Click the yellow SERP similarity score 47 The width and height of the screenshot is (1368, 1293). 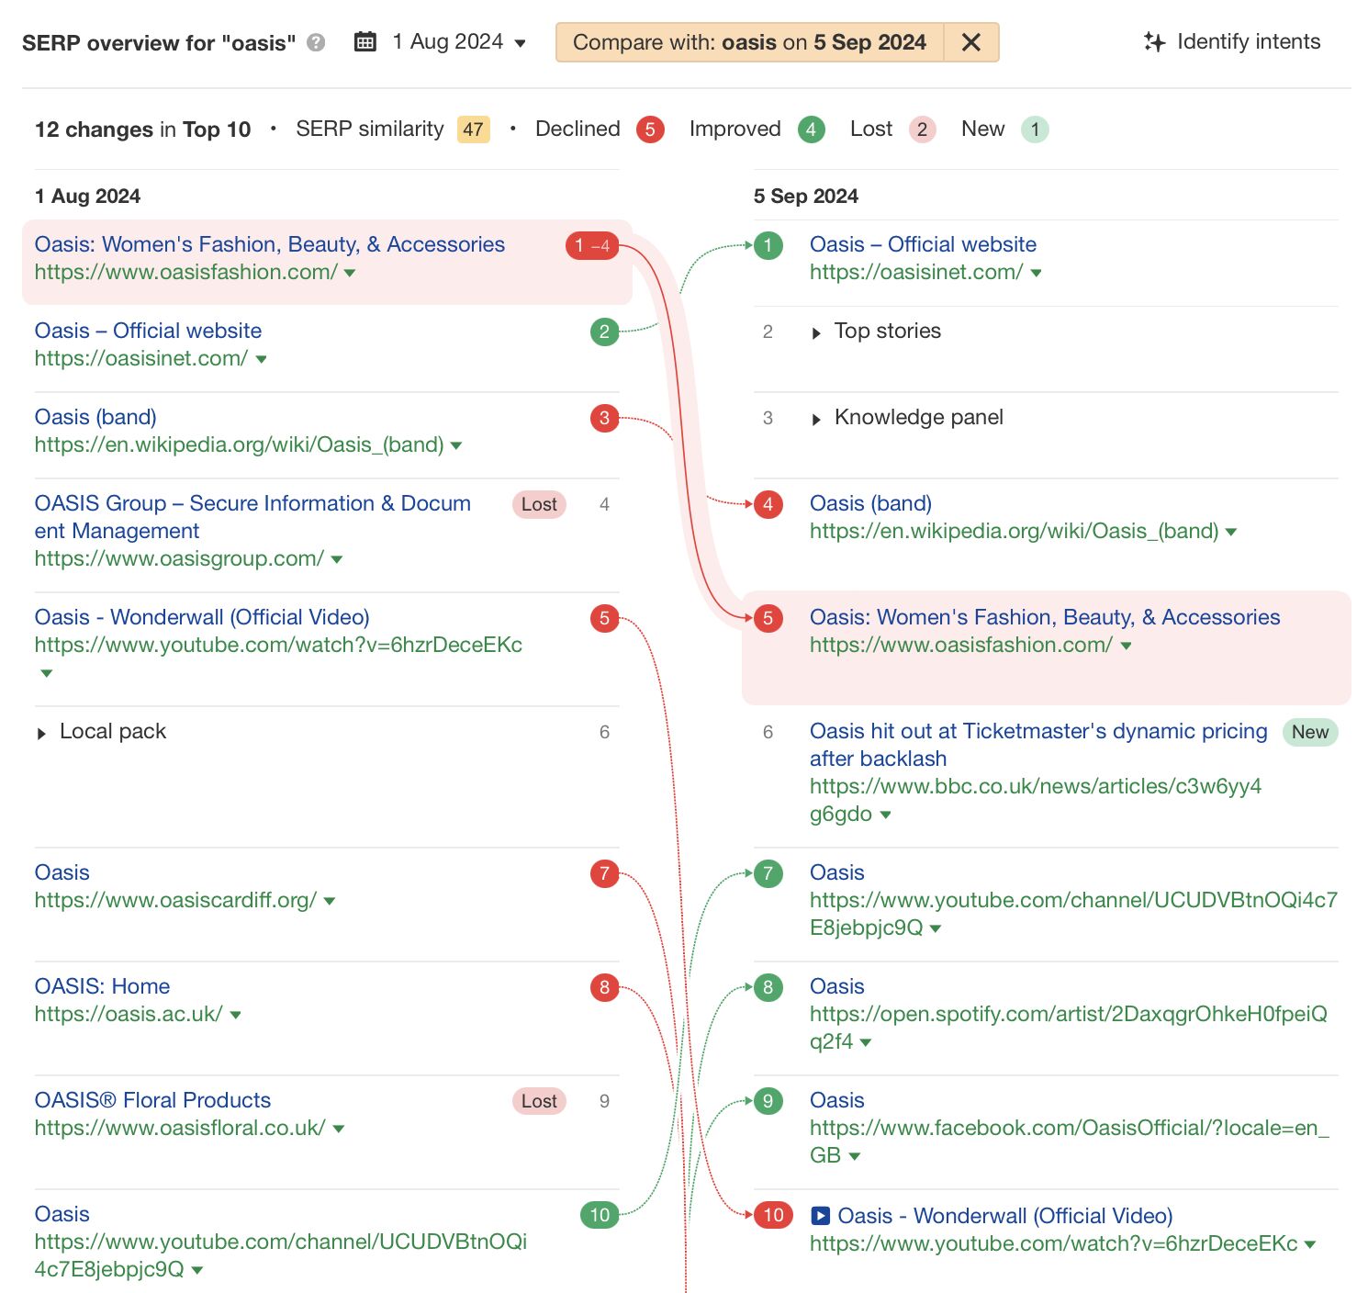click(x=472, y=129)
